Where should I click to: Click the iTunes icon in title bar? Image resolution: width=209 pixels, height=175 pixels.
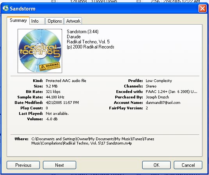click(5, 8)
